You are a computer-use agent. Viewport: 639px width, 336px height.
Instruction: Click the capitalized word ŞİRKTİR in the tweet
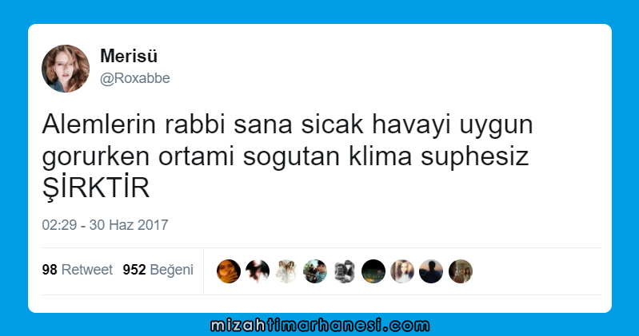[96, 188]
